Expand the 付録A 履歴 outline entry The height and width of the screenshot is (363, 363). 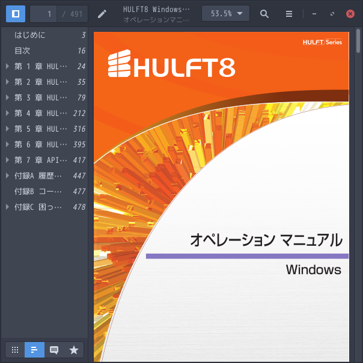pyautogui.click(x=7, y=175)
